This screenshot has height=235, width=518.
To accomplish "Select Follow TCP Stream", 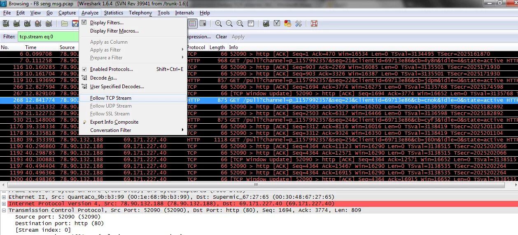I will [133, 98].
